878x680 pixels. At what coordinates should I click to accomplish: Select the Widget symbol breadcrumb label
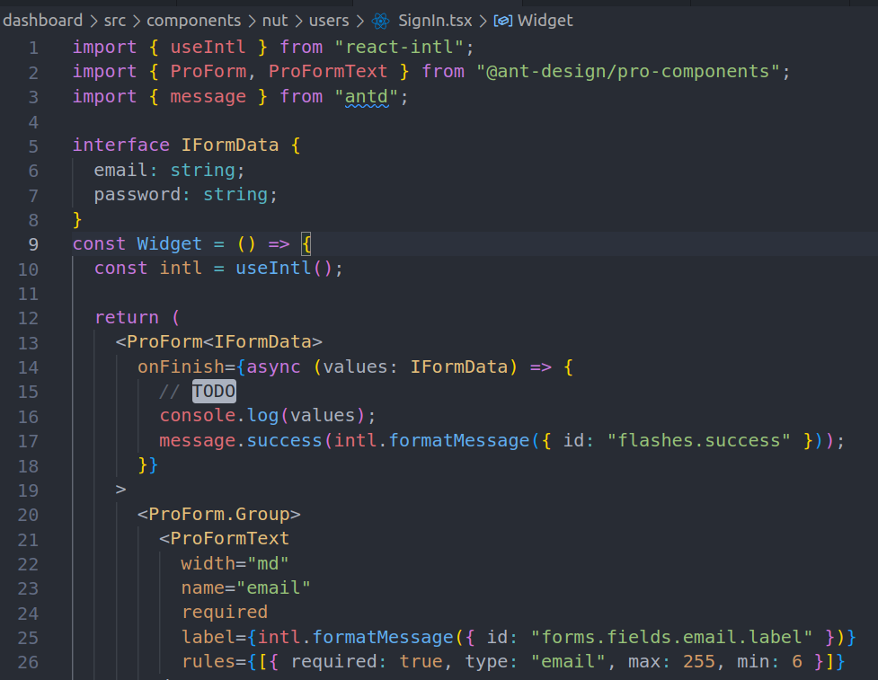[545, 20]
